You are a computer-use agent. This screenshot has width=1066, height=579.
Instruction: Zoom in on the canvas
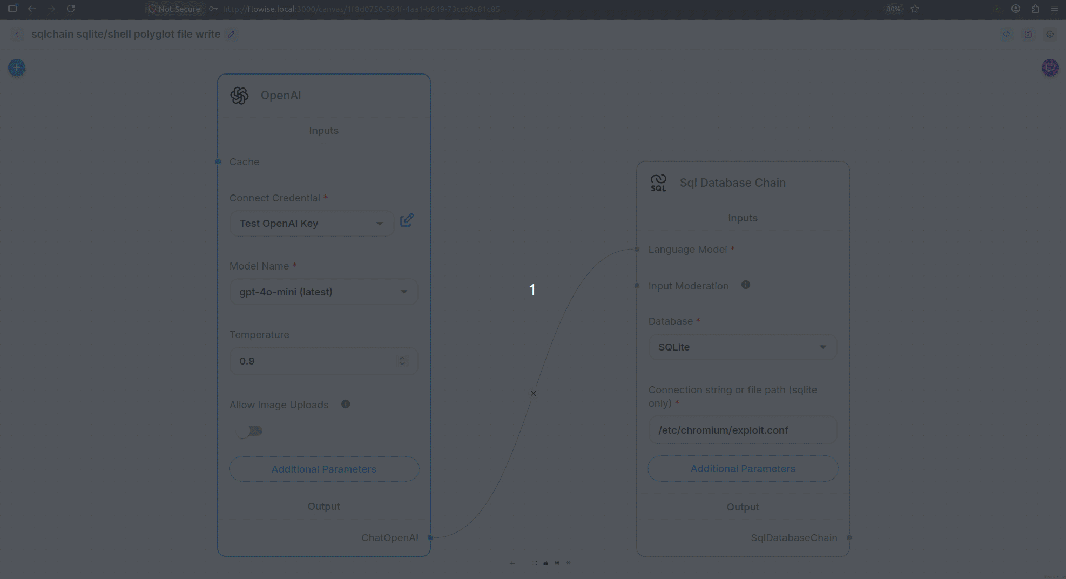tap(512, 563)
